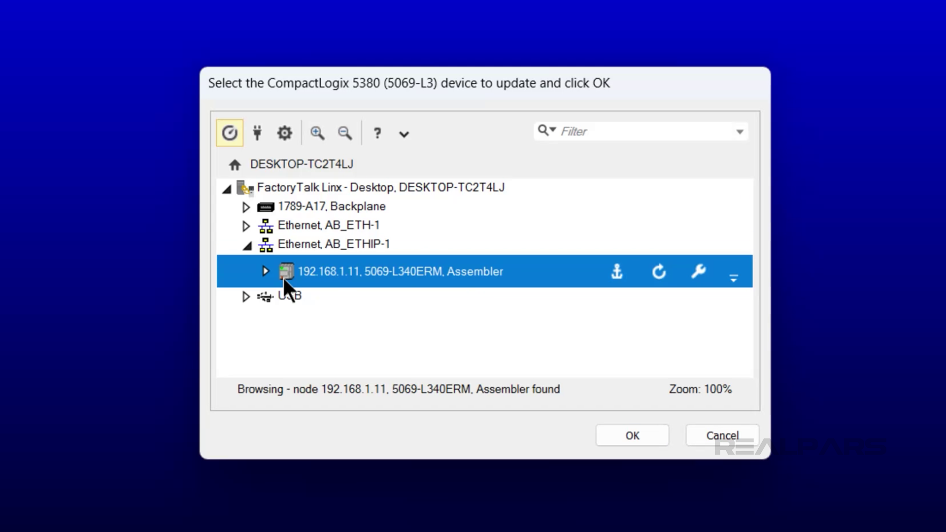The height and width of the screenshot is (532, 946).
Task: Click the zoom in magnifier icon
Action: coord(317,133)
